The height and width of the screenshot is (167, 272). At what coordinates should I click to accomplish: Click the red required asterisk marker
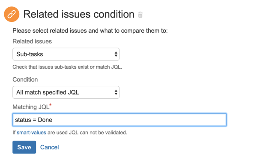coord(50,105)
